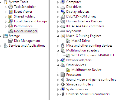The height and width of the screenshot is (100, 122).
Task: Expand the Shared Folders node
Action: [6, 17]
